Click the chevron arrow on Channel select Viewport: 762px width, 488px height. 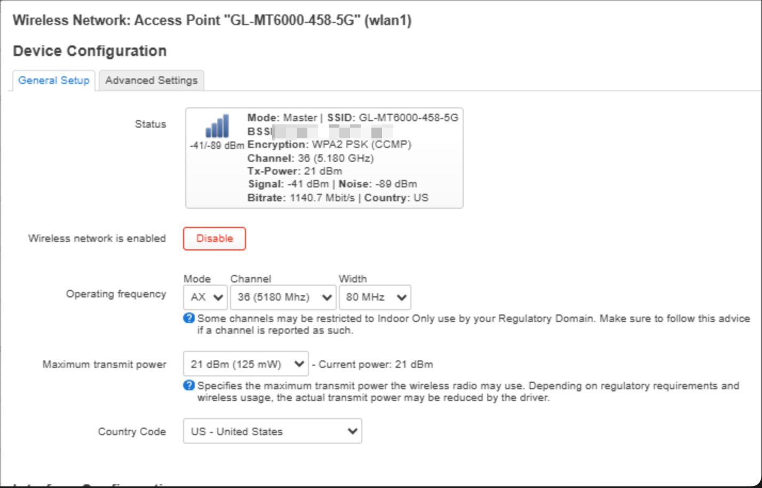click(x=327, y=297)
